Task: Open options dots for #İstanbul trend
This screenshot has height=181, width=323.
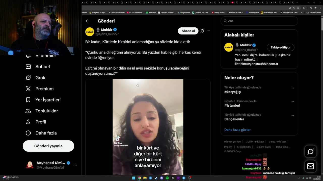Action: pos(292,102)
